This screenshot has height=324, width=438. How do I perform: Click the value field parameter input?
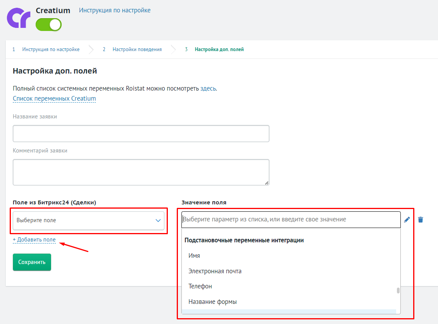pos(291,219)
